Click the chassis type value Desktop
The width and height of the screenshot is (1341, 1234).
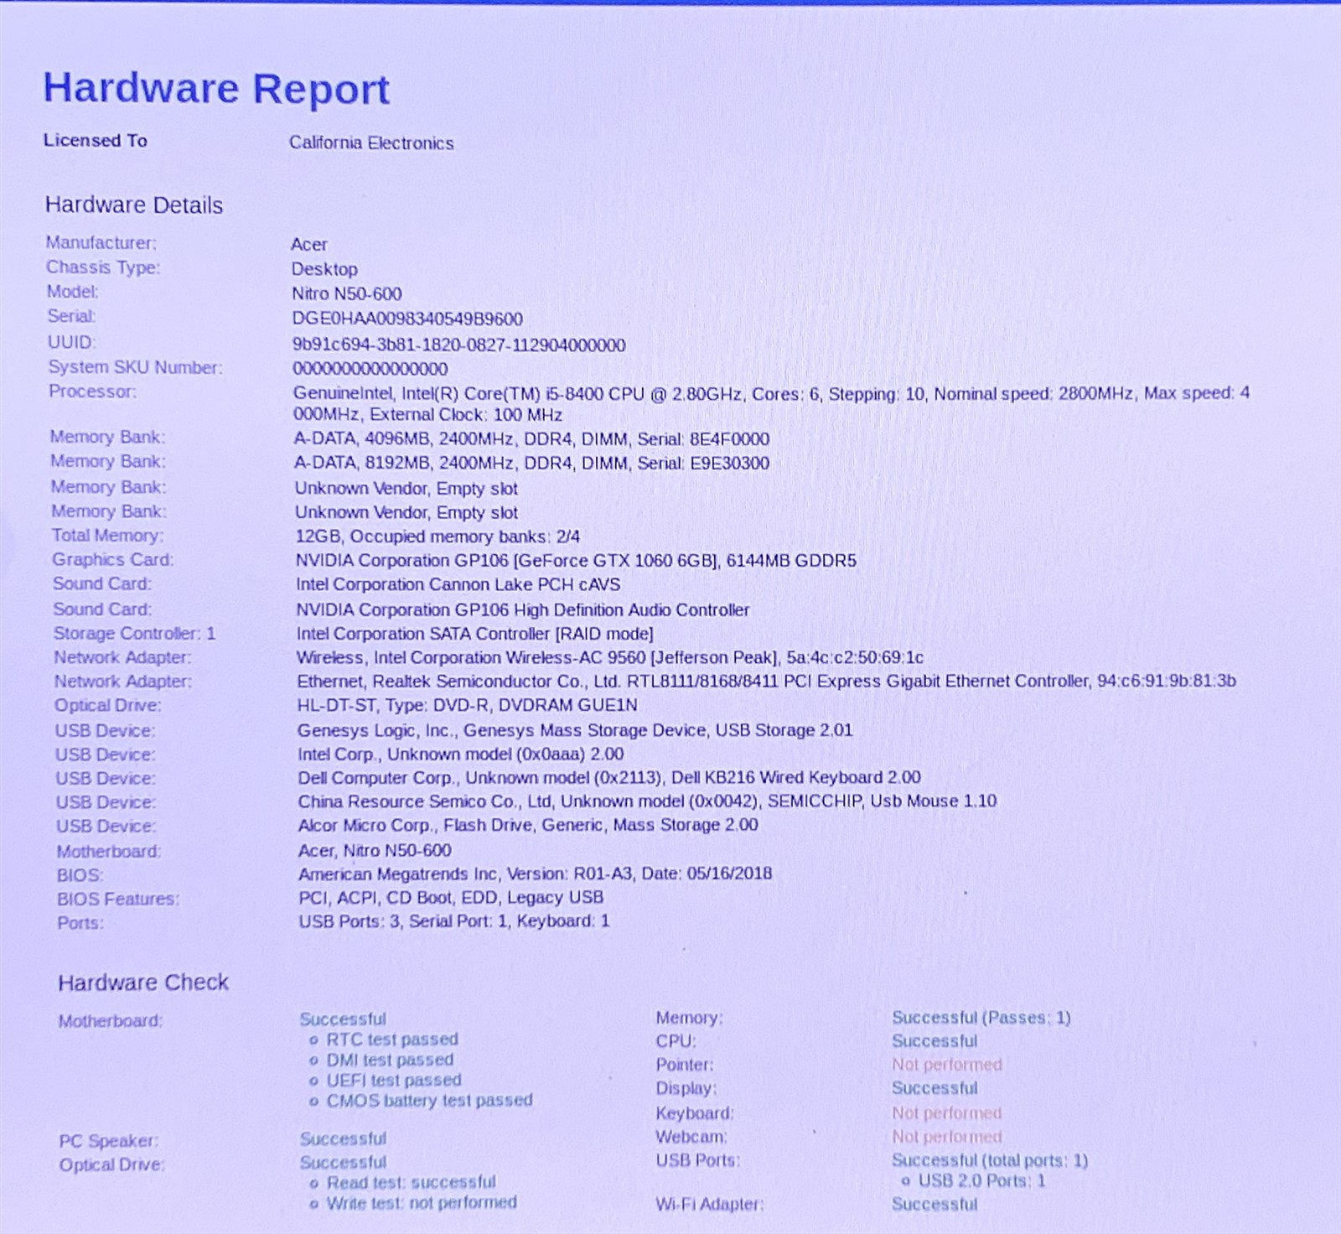point(324,269)
